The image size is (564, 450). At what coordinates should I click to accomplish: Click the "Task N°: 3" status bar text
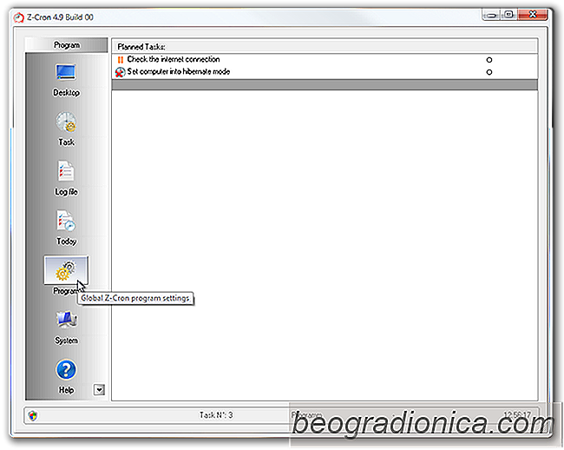(216, 415)
